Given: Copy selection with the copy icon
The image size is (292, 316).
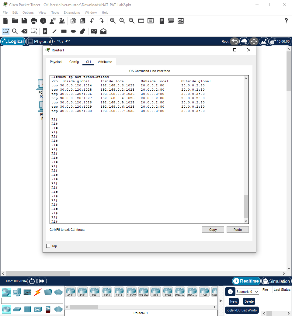Looking at the screenshot, I should (73, 21).
